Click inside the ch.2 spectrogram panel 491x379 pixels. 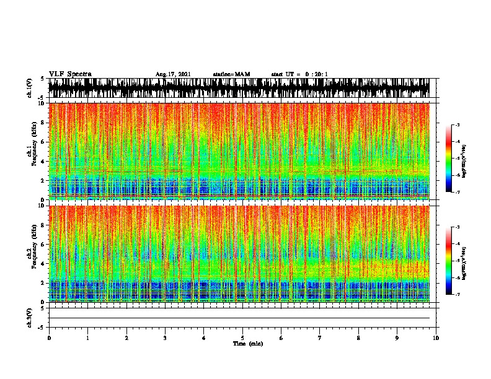click(x=239, y=254)
